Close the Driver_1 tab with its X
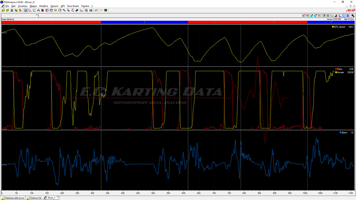 pos(58,197)
